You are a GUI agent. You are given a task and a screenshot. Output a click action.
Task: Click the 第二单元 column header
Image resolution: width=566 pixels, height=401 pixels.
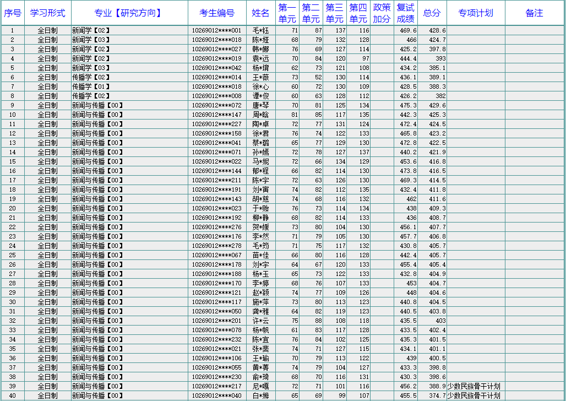pyautogui.click(x=311, y=13)
